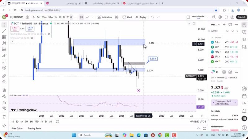Click the red SELL price button
248x139 pixels.
coord(14,29)
